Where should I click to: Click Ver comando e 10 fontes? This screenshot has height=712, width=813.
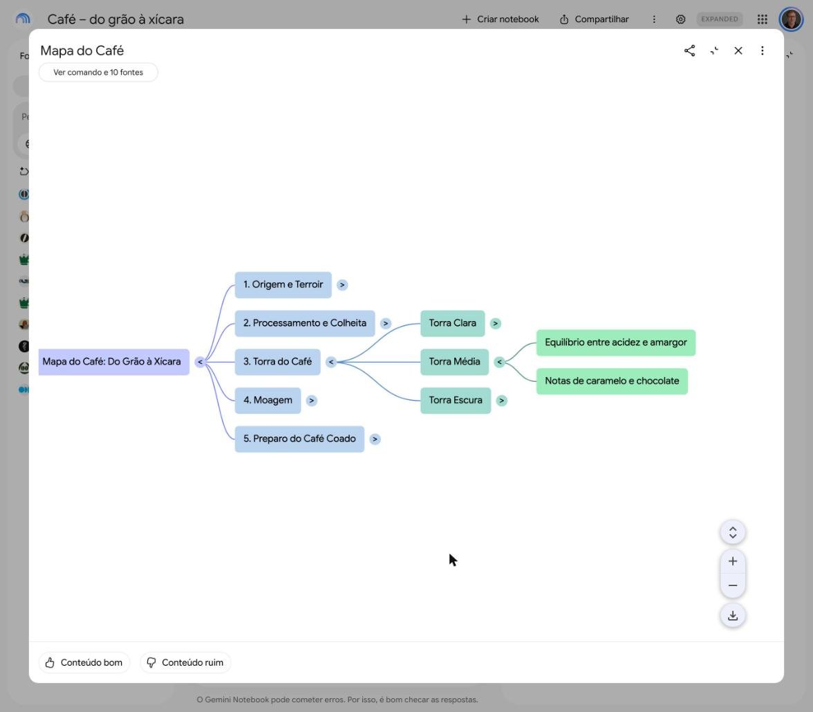coord(98,72)
